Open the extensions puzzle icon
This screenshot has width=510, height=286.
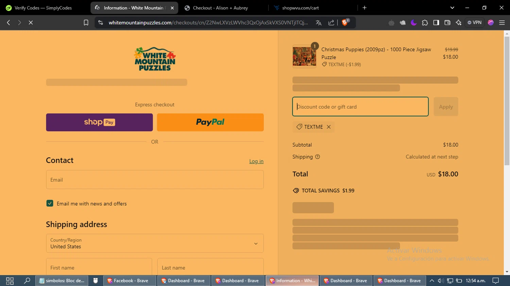tap(425, 22)
